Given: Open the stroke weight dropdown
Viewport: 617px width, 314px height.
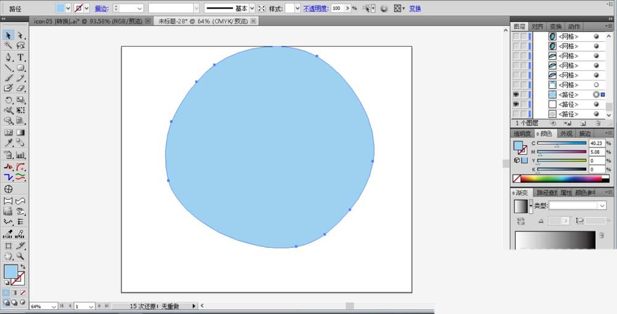Looking at the screenshot, I should [x=139, y=8].
